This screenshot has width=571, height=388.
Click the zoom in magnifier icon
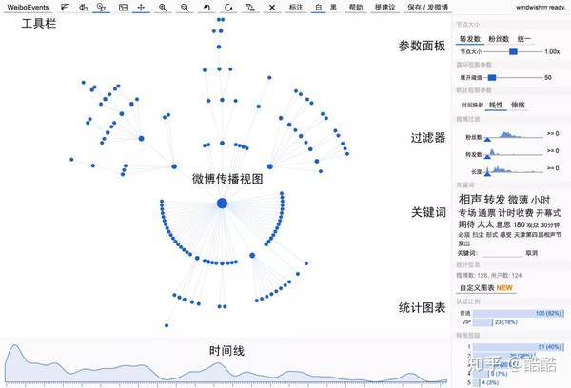pos(163,7)
